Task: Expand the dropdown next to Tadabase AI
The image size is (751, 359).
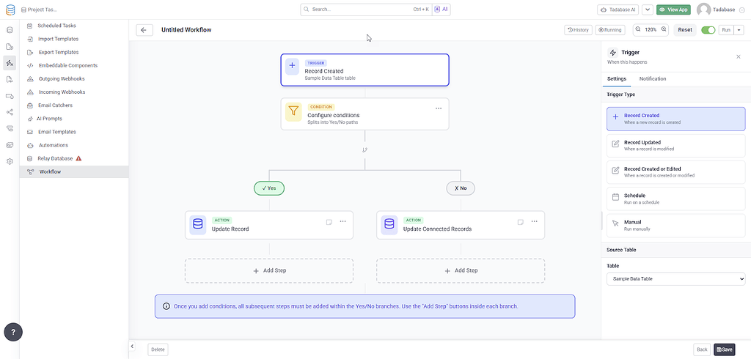Action: [x=648, y=10]
